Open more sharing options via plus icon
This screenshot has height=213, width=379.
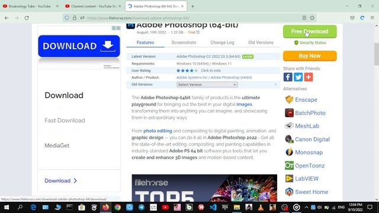(x=309, y=77)
